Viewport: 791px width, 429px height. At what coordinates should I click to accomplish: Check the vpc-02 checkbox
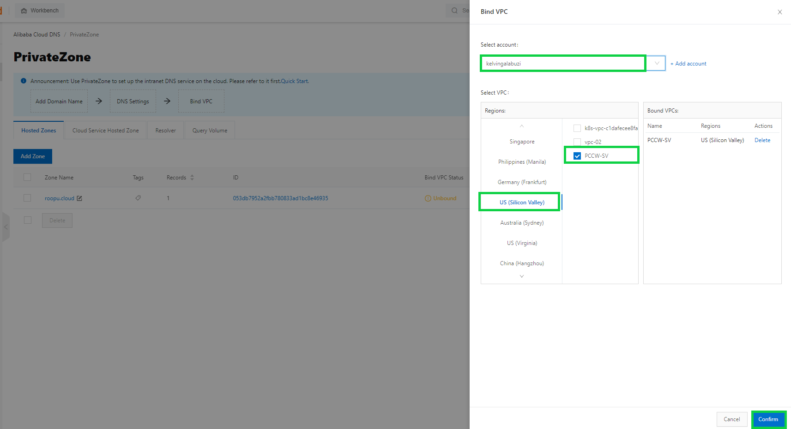click(x=577, y=142)
